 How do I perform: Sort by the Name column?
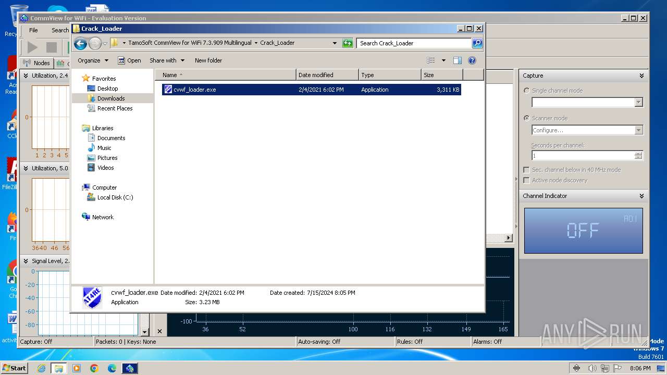225,75
